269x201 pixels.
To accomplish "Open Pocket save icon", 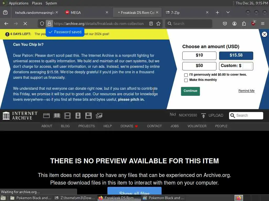I will tap(225, 24).
